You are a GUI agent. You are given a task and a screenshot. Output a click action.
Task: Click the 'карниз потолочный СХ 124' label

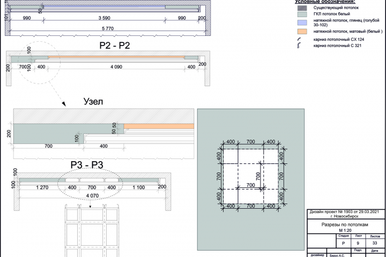[338, 39]
